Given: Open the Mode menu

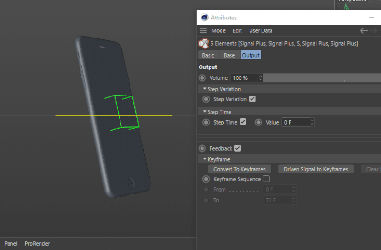Looking at the screenshot, I should pyautogui.click(x=219, y=31).
